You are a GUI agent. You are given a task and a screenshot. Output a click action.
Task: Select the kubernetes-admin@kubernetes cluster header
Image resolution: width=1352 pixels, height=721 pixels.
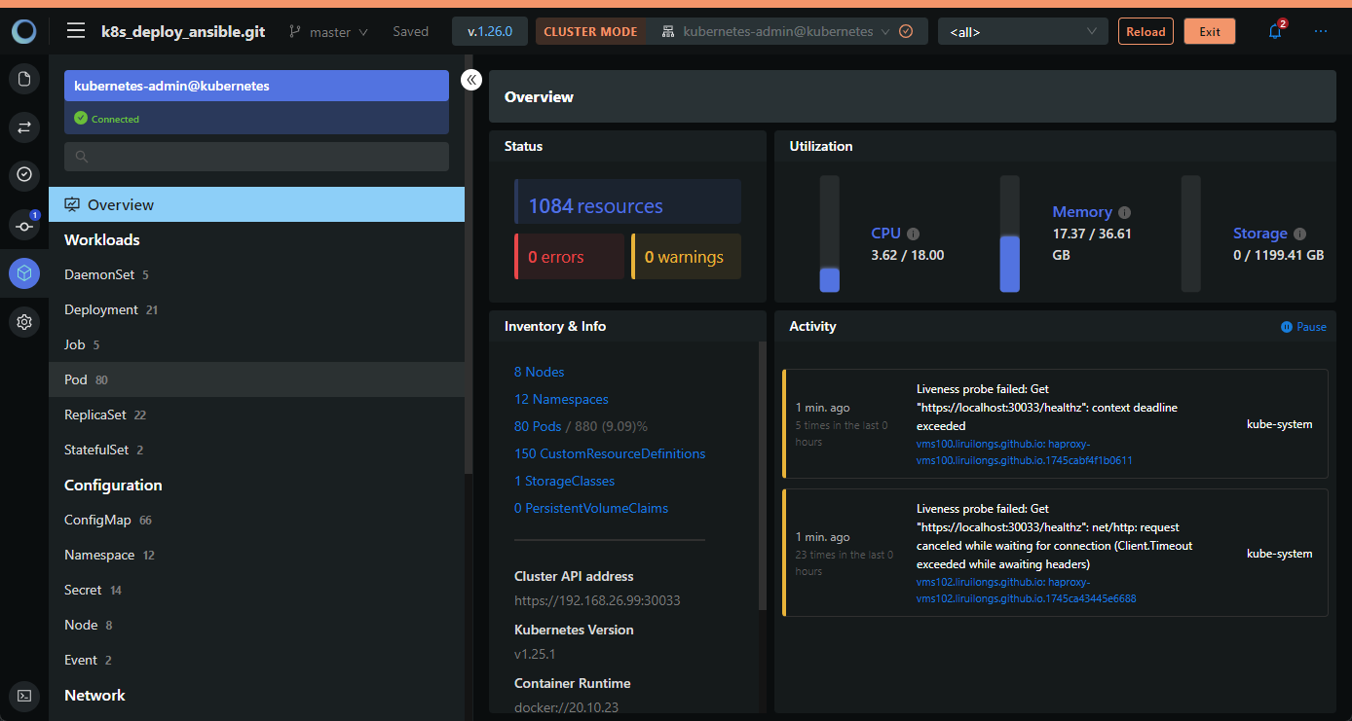click(256, 86)
